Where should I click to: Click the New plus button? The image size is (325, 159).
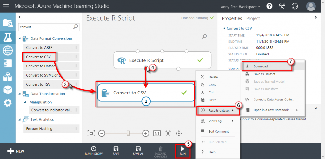(16, 151)
